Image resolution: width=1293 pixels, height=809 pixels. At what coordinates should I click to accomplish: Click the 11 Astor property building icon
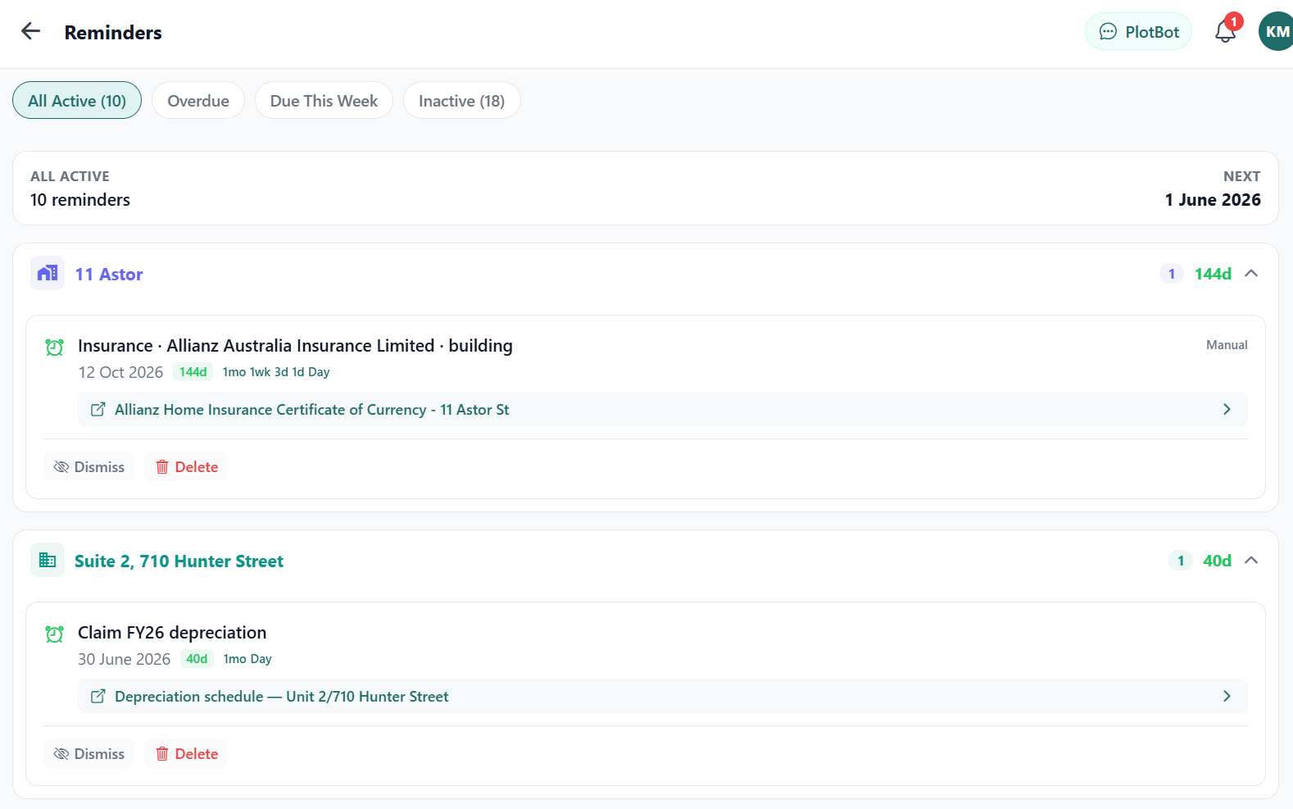48,273
